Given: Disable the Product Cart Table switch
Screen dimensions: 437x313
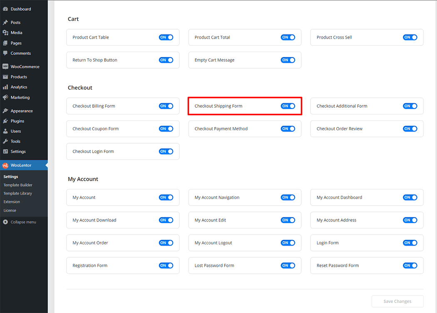Looking at the screenshot, I should 166,37.
